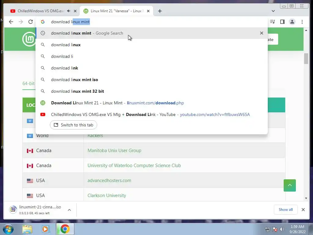Image resolution: width=313 pixels, height=235 pixels.
Task: Open the Manitoba Unix User Group mirror
Action: tap(114, 151)
